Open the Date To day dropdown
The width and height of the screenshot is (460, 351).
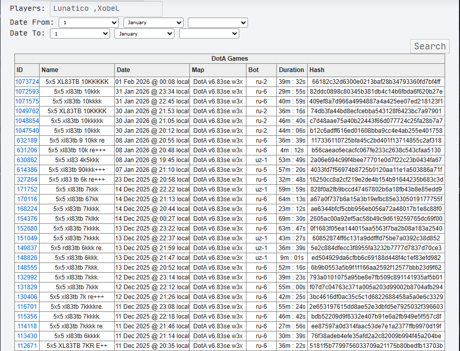point(80,33)
